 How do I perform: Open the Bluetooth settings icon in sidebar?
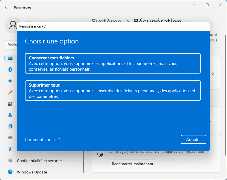point(10,70)
